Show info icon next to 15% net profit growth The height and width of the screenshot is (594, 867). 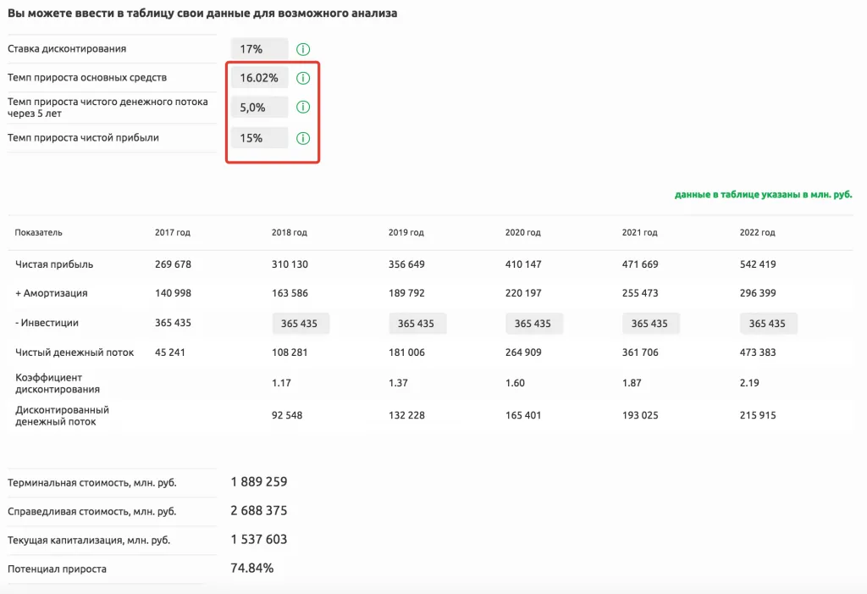point(303,138)
